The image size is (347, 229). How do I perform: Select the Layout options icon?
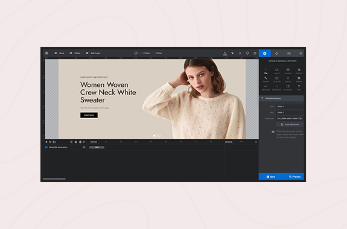coord(276,71)
